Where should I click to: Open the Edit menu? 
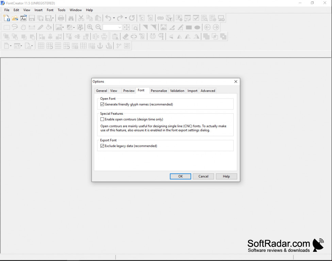click(x=16, y=10)
